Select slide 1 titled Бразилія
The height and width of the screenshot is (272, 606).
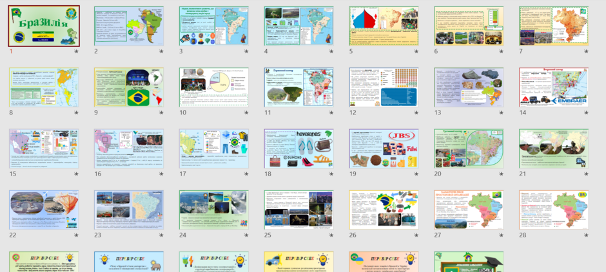pyautogui.click(x=44, y=26)
